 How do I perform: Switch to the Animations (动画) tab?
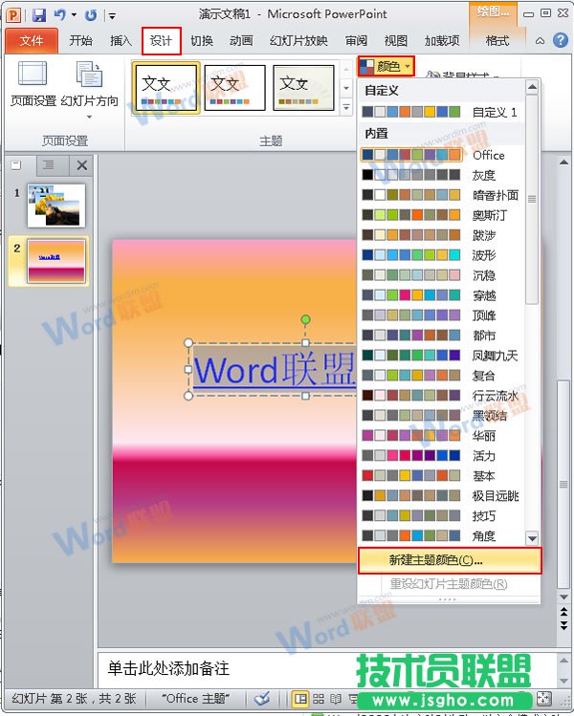[x=241, y=41]
